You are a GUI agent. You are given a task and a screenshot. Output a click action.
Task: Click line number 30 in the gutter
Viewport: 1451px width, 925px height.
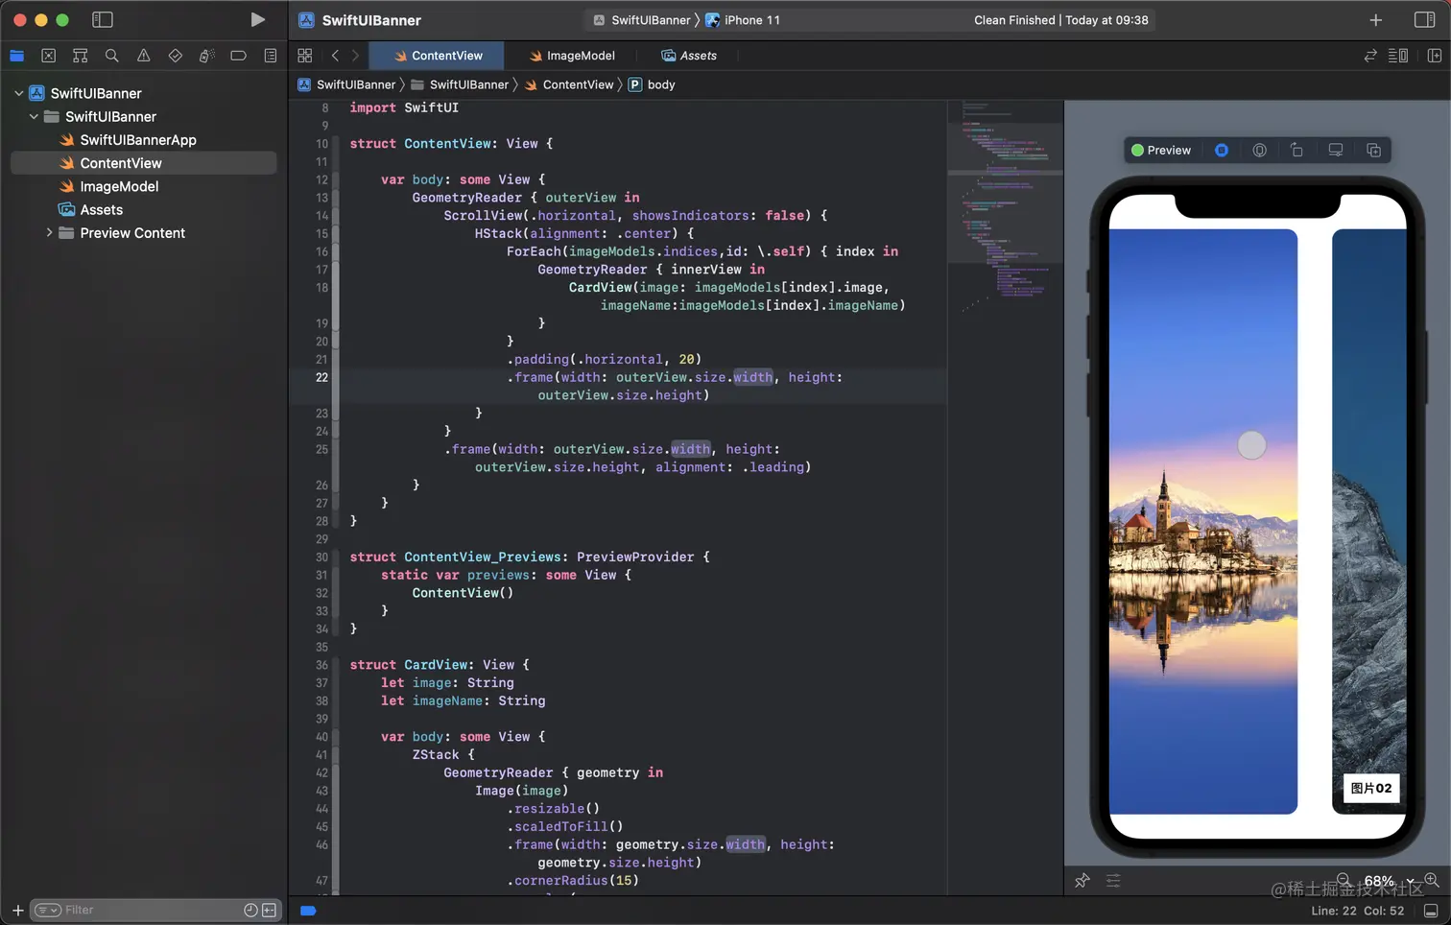321,557
